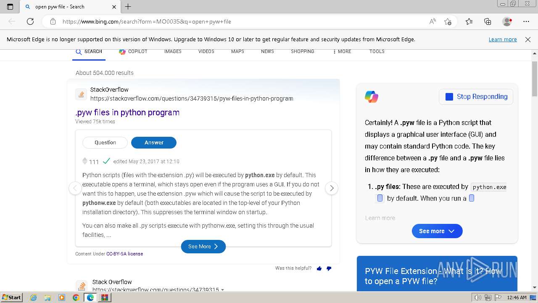The height and width of the screenshot is (303, 538).
Task: Switch to MAPS results
Action: 237,51
